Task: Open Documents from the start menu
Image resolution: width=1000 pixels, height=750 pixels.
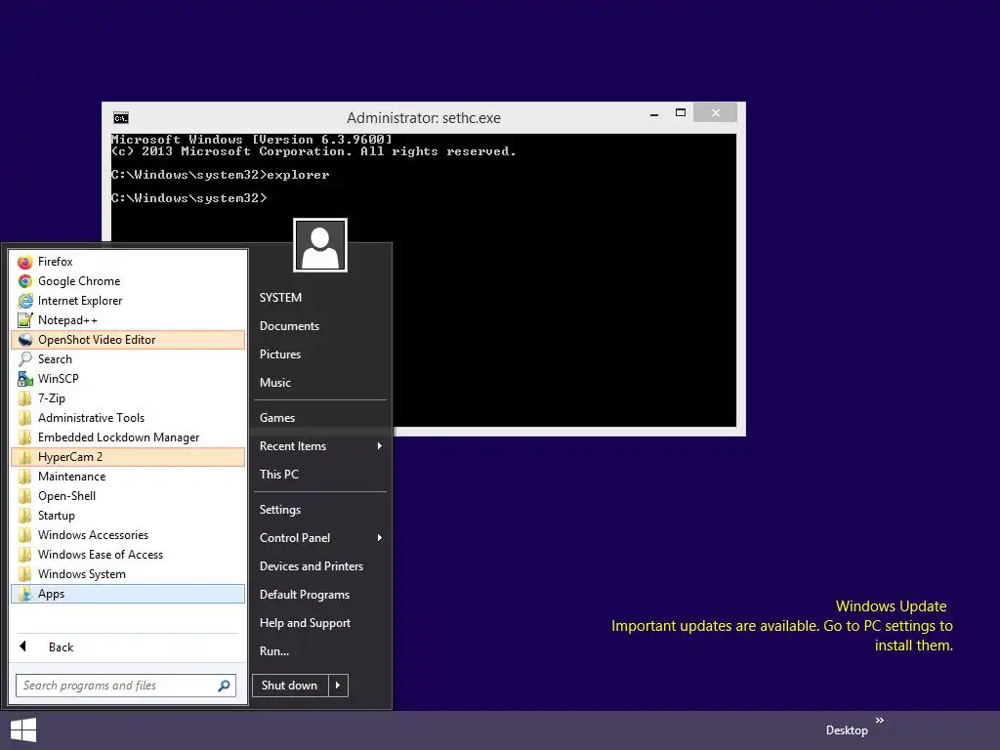Action: [x=320, y=326]
